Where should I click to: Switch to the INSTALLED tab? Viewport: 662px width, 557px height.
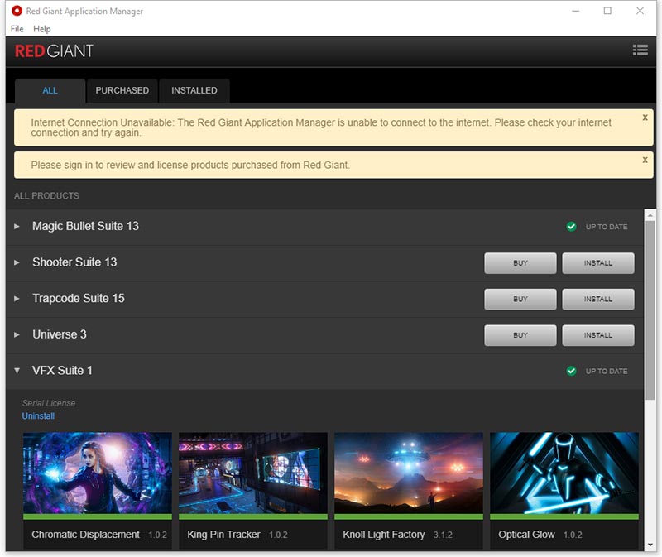194,90
